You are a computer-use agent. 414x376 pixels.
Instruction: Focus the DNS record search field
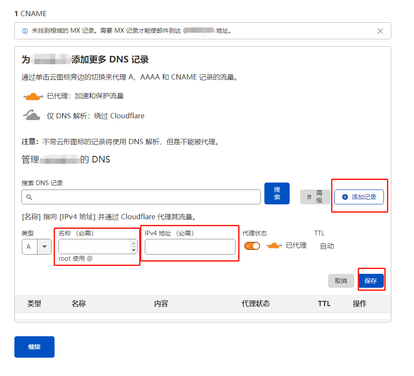pyautogui.click(x=141, y=197)
